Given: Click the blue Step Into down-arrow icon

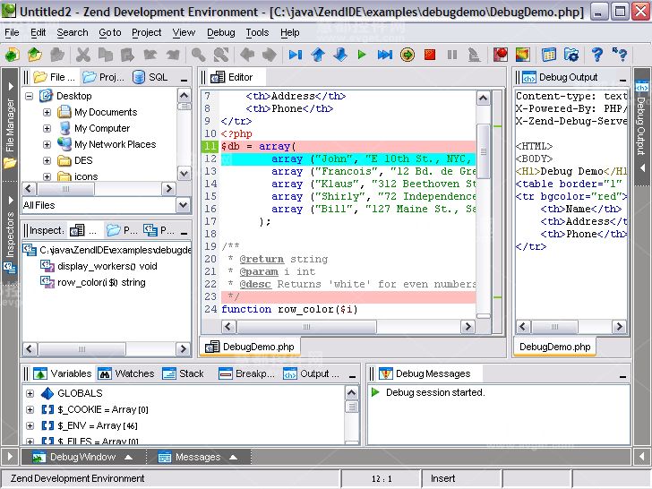Looking at the screenshot, I should coord(340,55).
